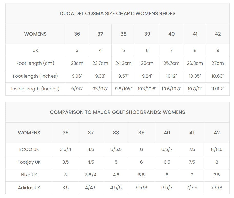The width and height of the screenshot is (234, 198).
Task: Select the 10.63" foot length value
Action: point(218,76)
